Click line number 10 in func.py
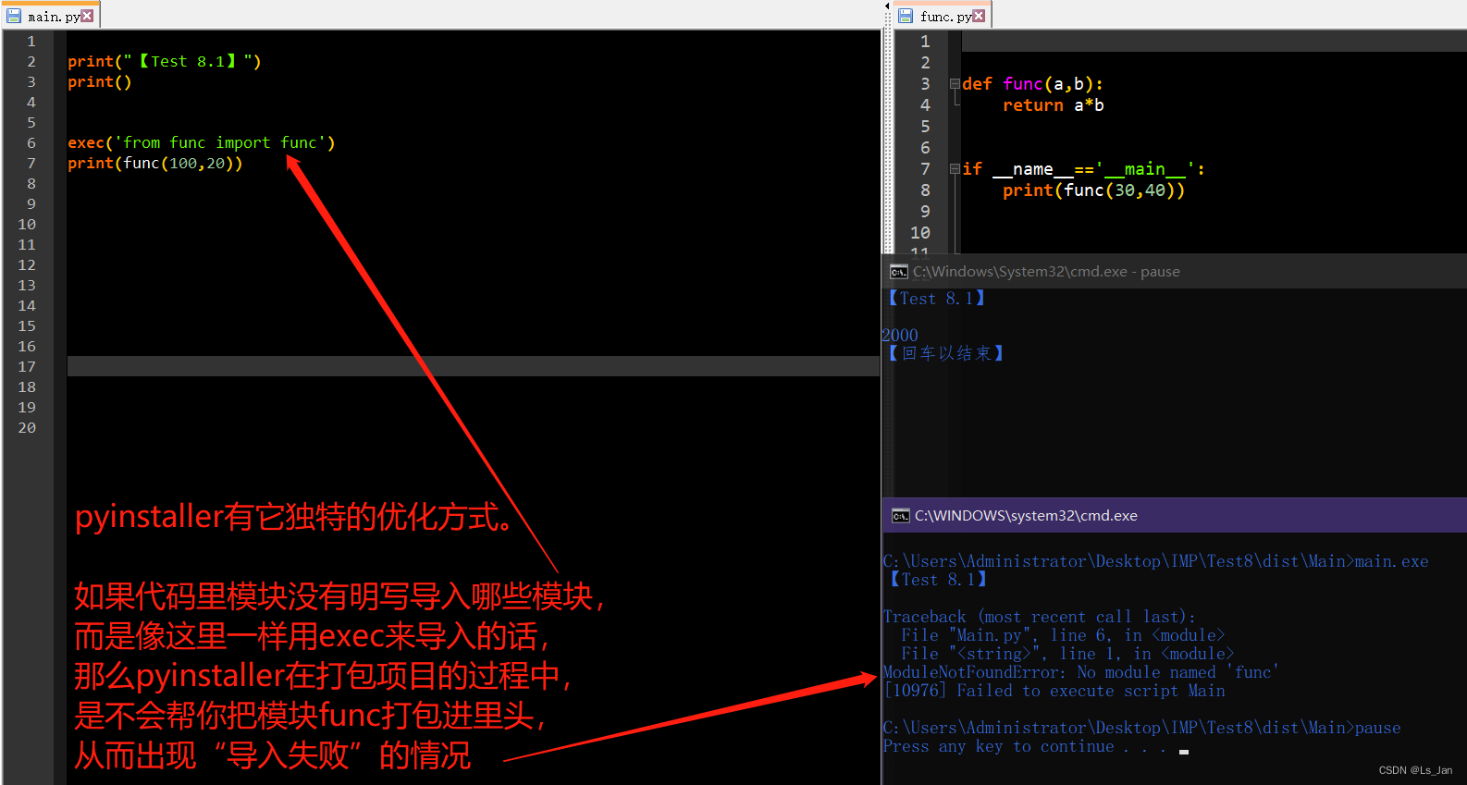This screenshot has width=1467, height=785. pyautogui.click(x=920, y=233)
